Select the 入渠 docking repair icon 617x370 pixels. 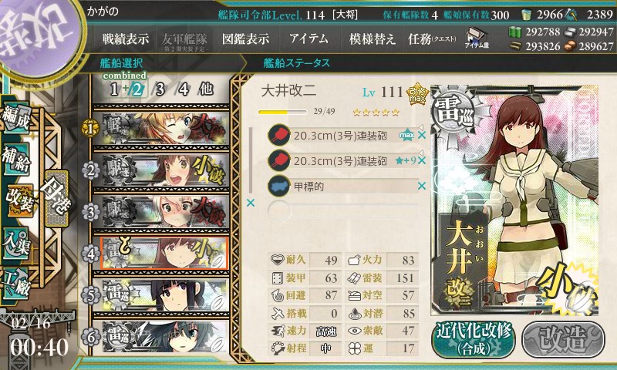pos(16,244)
